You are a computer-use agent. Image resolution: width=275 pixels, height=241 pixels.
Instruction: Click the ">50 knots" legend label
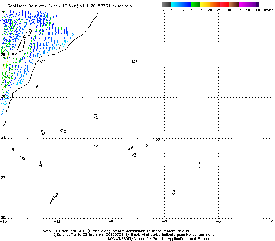click(x=264, y=10)
